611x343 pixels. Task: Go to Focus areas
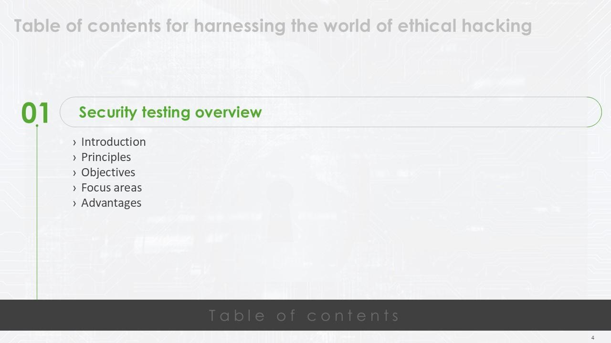(x=111, y=188)
